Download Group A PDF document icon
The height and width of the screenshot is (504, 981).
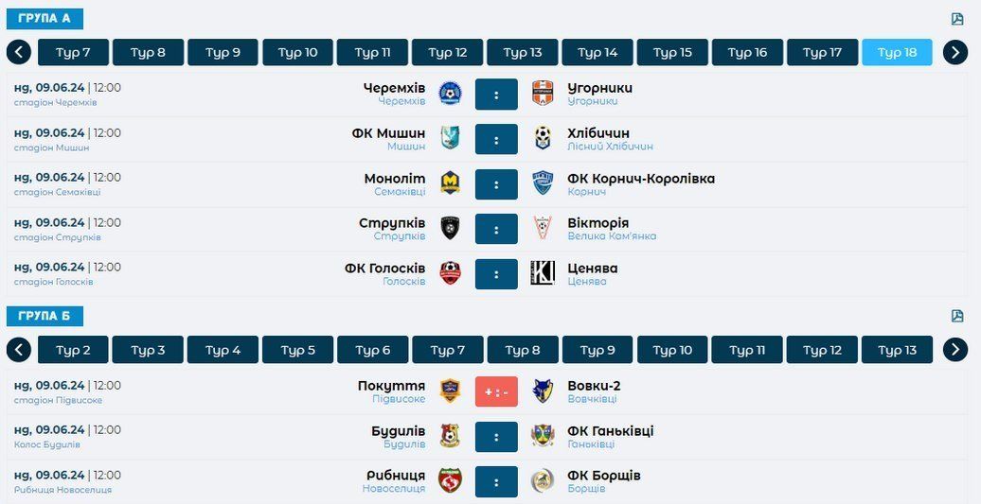coord(957,19)
